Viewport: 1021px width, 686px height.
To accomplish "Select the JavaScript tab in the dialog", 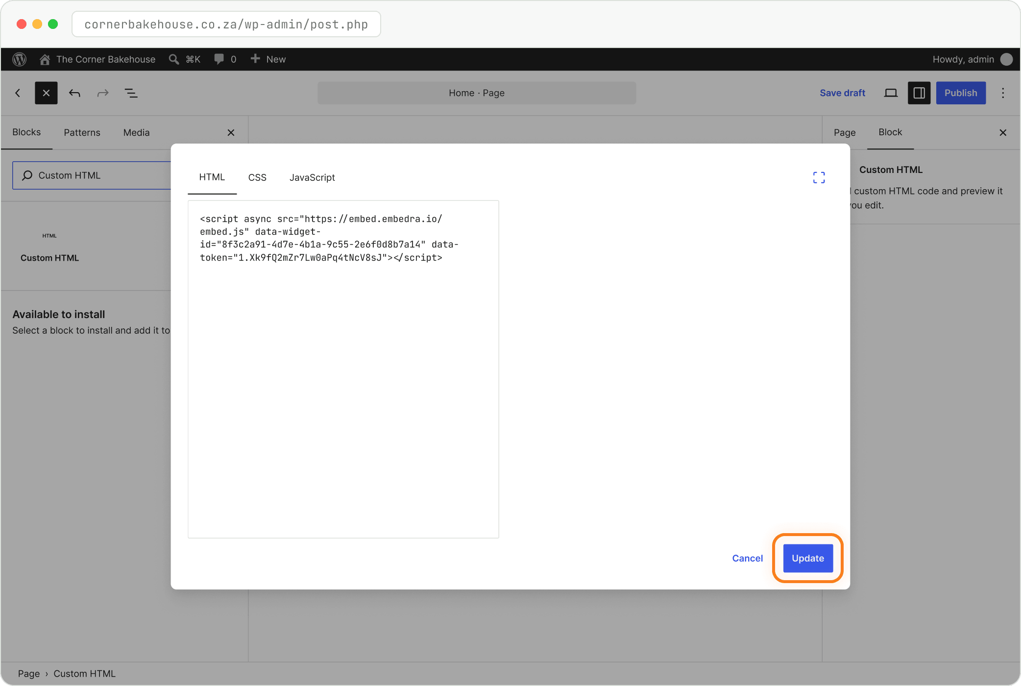I will pos(312,177).
